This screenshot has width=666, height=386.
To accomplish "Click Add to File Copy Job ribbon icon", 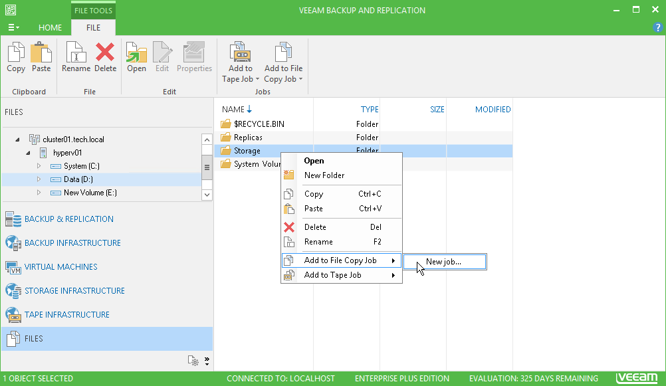I will pos(283,52).
